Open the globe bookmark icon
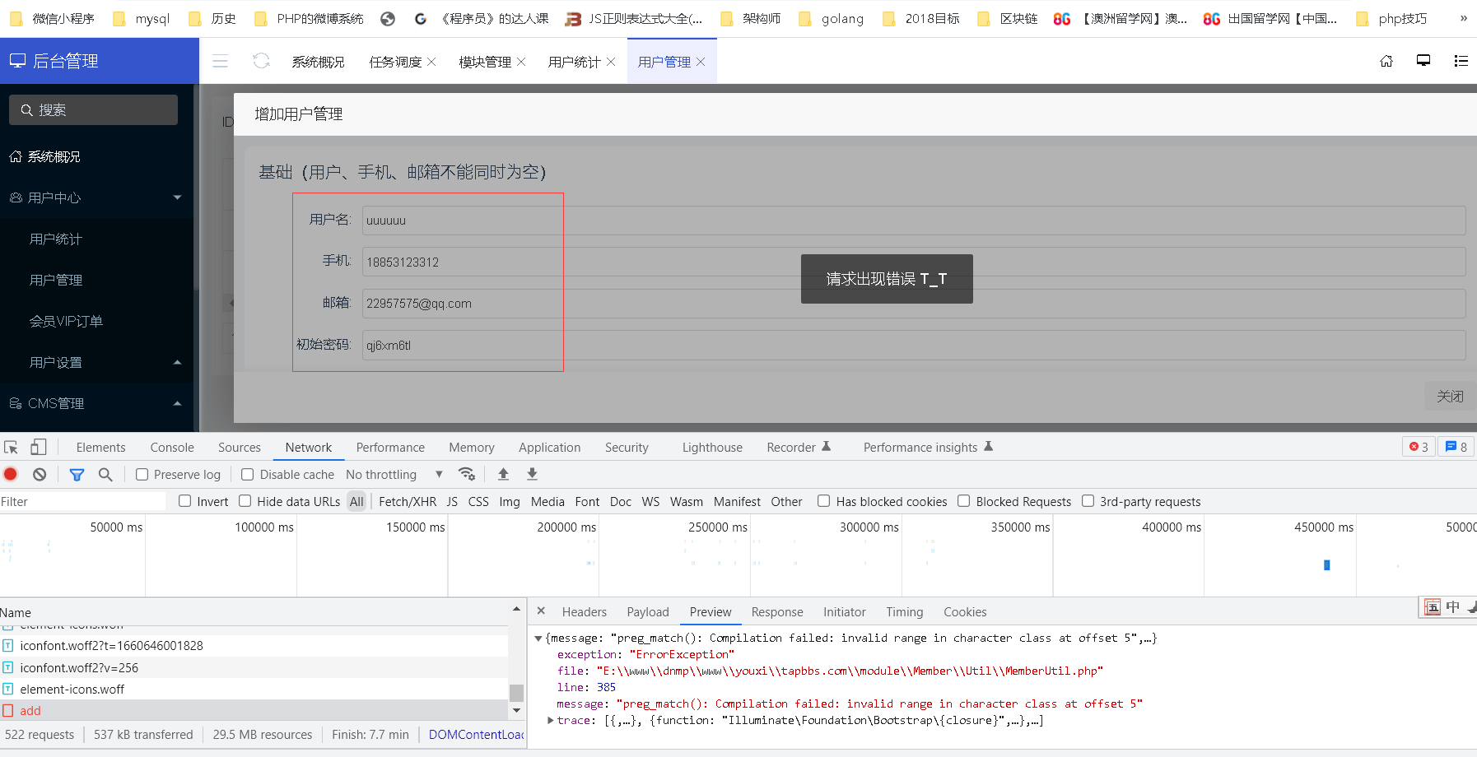Image resolution: width=1477 pixels, height=757 pixels. (388, 18)
